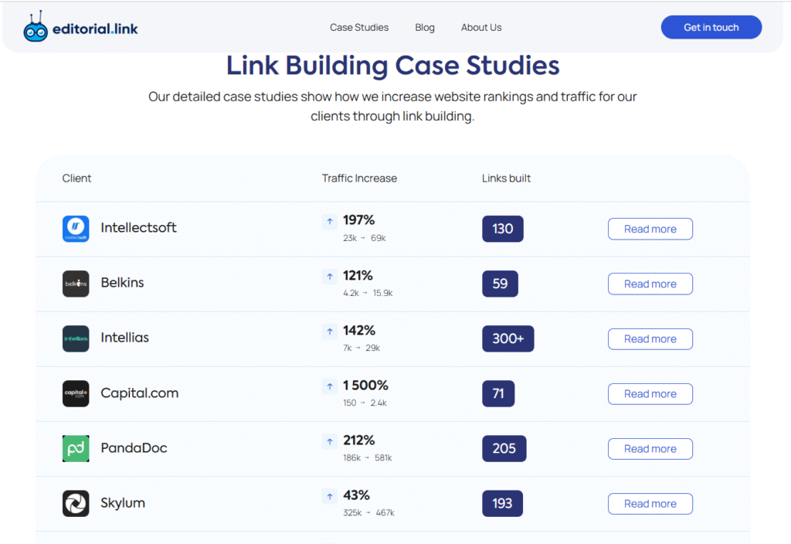791x544 pixels.
Task: Open the About Us section
Action: (x=480, y=27)
